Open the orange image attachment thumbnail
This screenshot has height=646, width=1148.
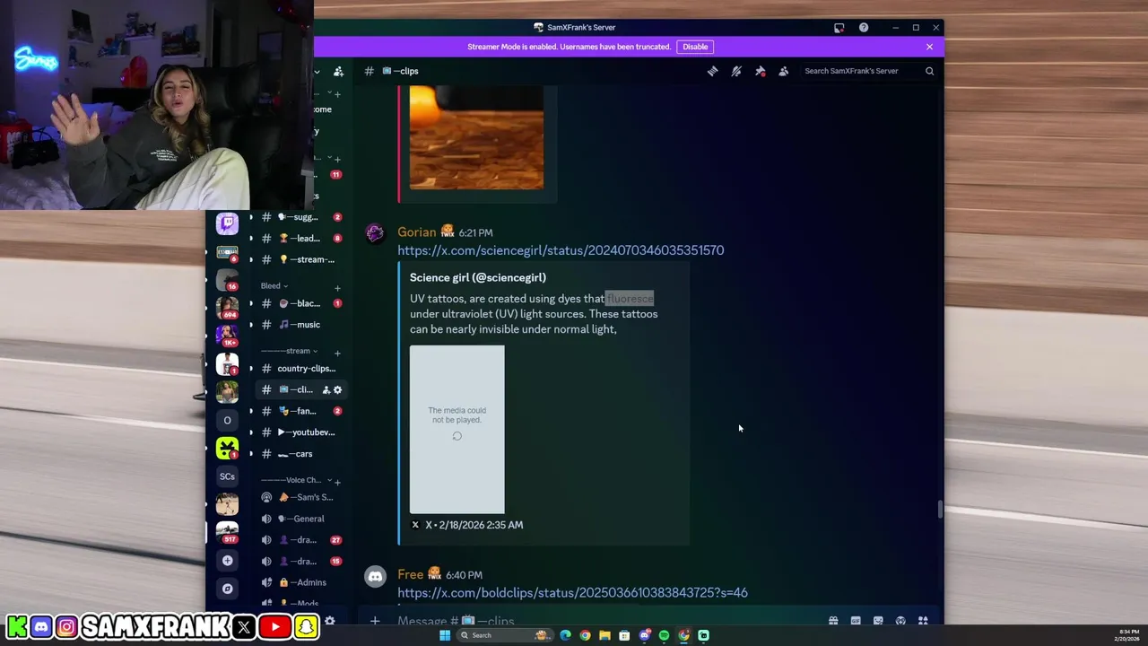coord(476,137)
